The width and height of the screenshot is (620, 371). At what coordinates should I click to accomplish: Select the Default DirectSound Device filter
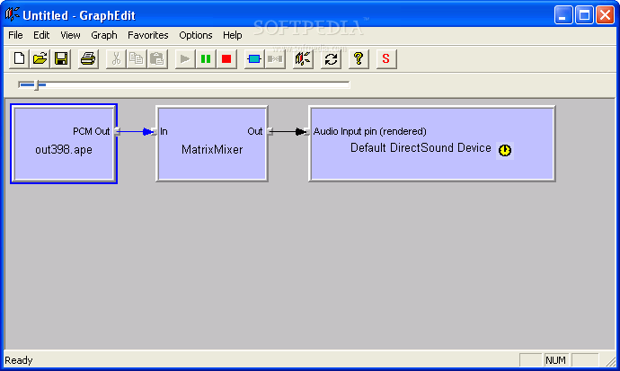(x=432, y=144)
